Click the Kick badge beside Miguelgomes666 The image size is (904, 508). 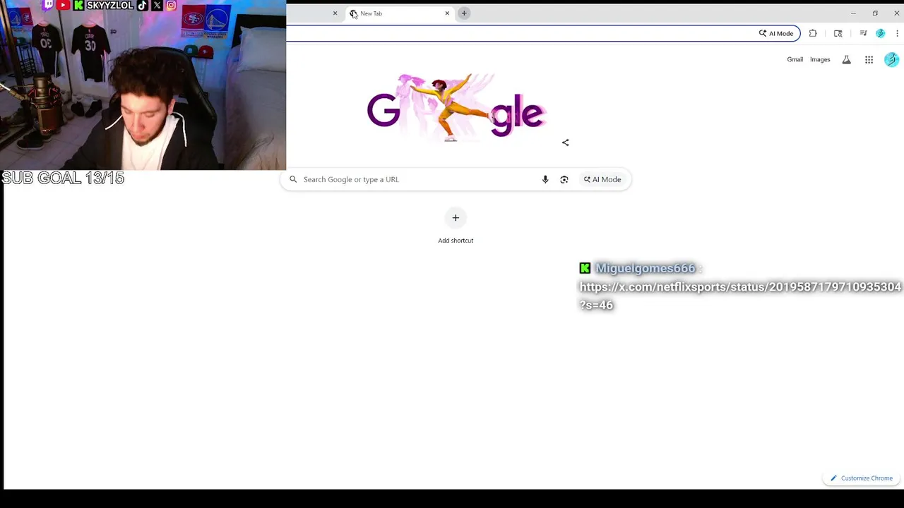(585, 268)
